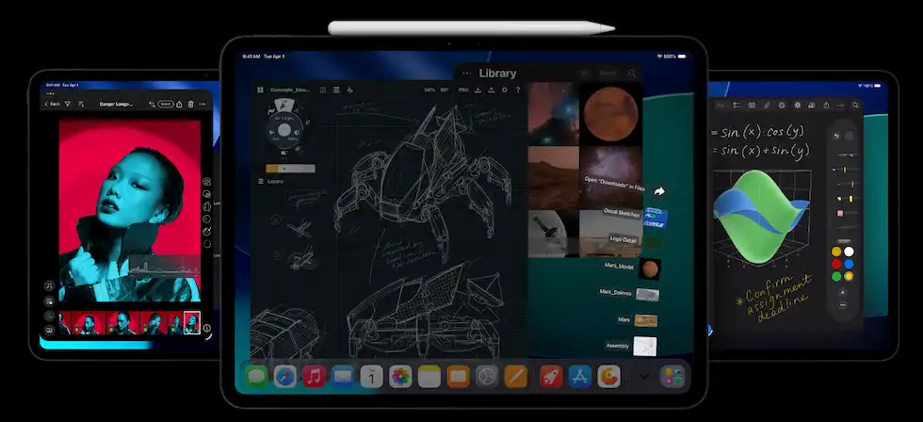Open the Layers panel header in Concepts
The image size is (923, 422).
point(271,182)
